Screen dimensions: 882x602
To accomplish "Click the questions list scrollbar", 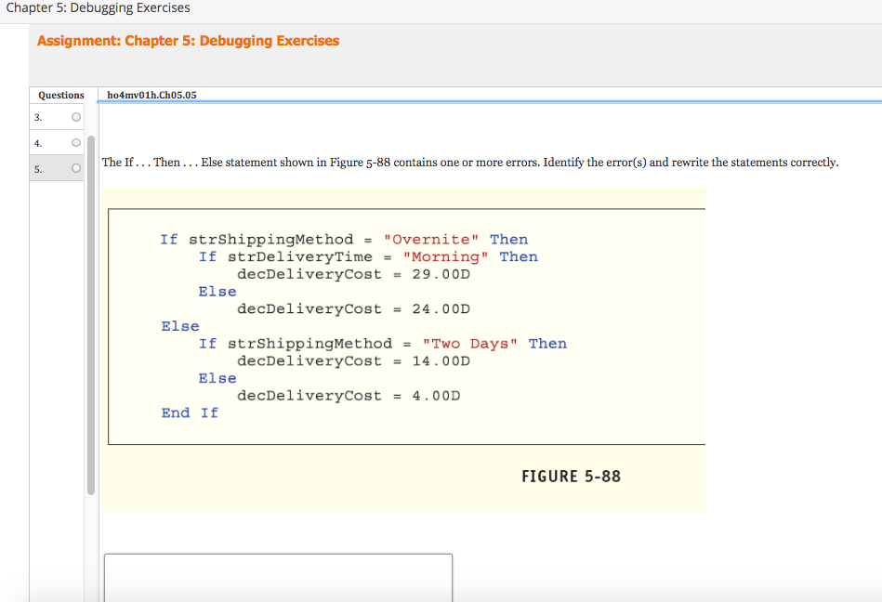I will [91, 315].
